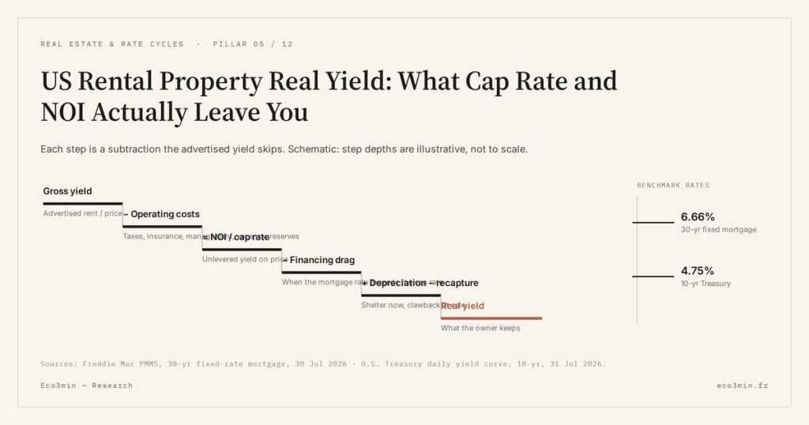Select the 6.66% mortgage rate figure

pos(698,216)
